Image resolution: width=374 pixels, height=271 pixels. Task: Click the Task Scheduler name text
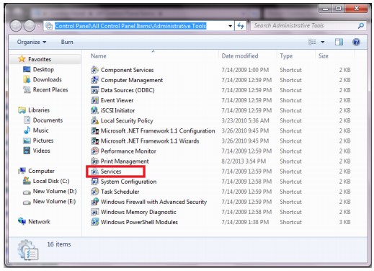tap(120, 192)
